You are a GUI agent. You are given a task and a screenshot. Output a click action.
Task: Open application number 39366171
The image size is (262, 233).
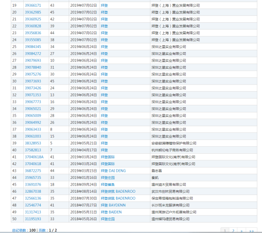point(33,5)
